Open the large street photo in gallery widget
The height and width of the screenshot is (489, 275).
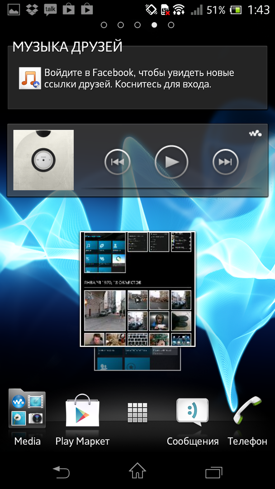(105, 310)
